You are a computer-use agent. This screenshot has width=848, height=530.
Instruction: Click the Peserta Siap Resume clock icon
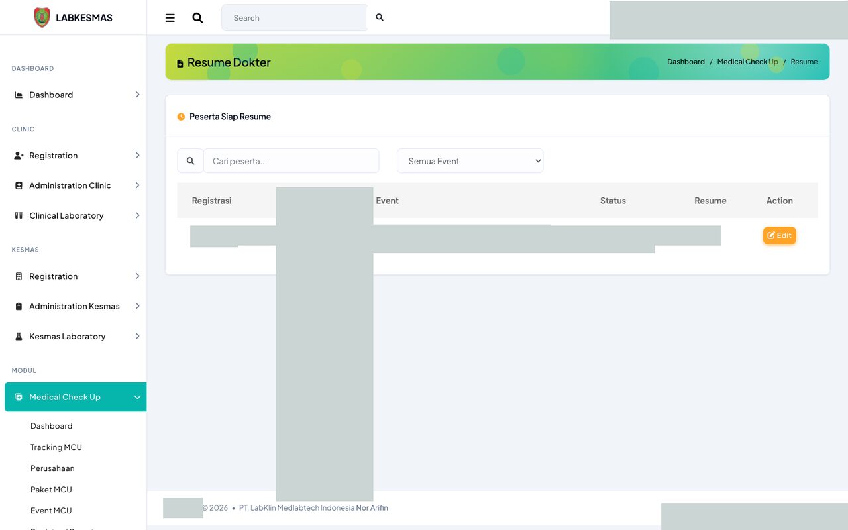coord(181,117)
